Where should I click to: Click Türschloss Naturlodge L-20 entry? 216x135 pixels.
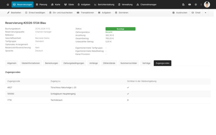pyautogui.click(x=63, y=87)
